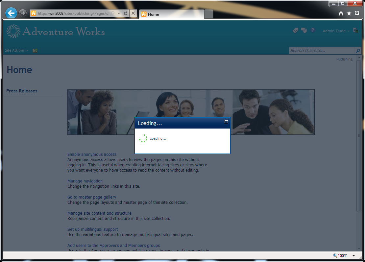Maximize the Loading dialog

(x=226, y=122)
